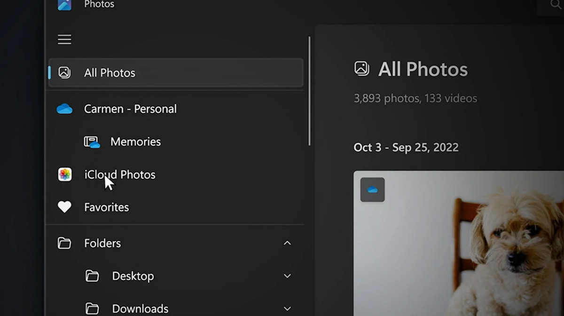The height and width of the screenshot is (316, 564).
Task: Click the Memories icon in sidebar
Action: [92, 142]
